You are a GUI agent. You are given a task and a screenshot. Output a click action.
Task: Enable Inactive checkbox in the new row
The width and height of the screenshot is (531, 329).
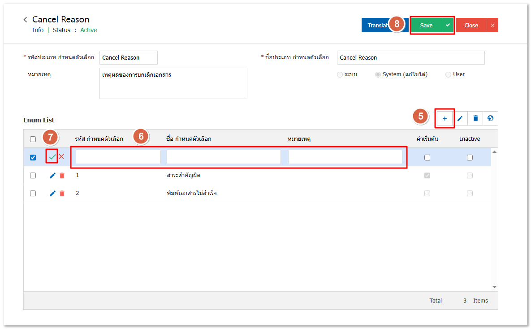(x=470, y=157)
